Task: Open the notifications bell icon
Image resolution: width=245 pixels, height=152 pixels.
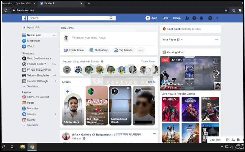Action: click(x=201, y=18)
